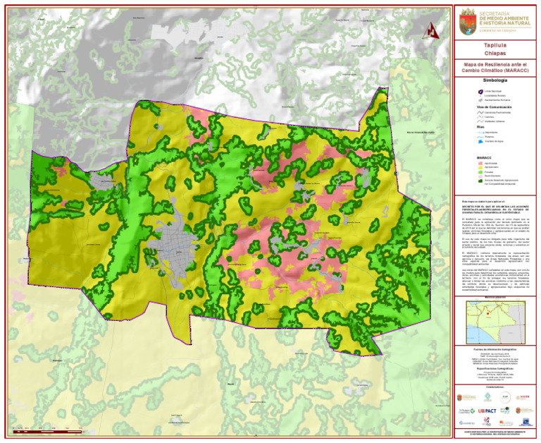Select the Vialidades Urbanas line symbol
The width and height of the screenshot is (541, 443).
click(480, 121)
